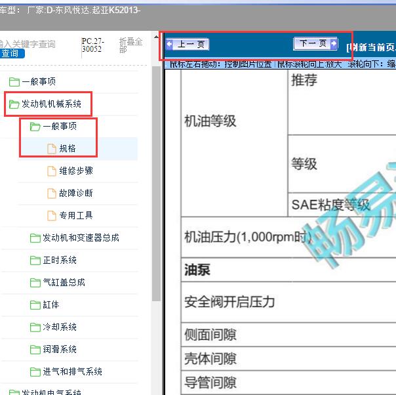Click the document icon beside 规格

click(x=52, y=148)
